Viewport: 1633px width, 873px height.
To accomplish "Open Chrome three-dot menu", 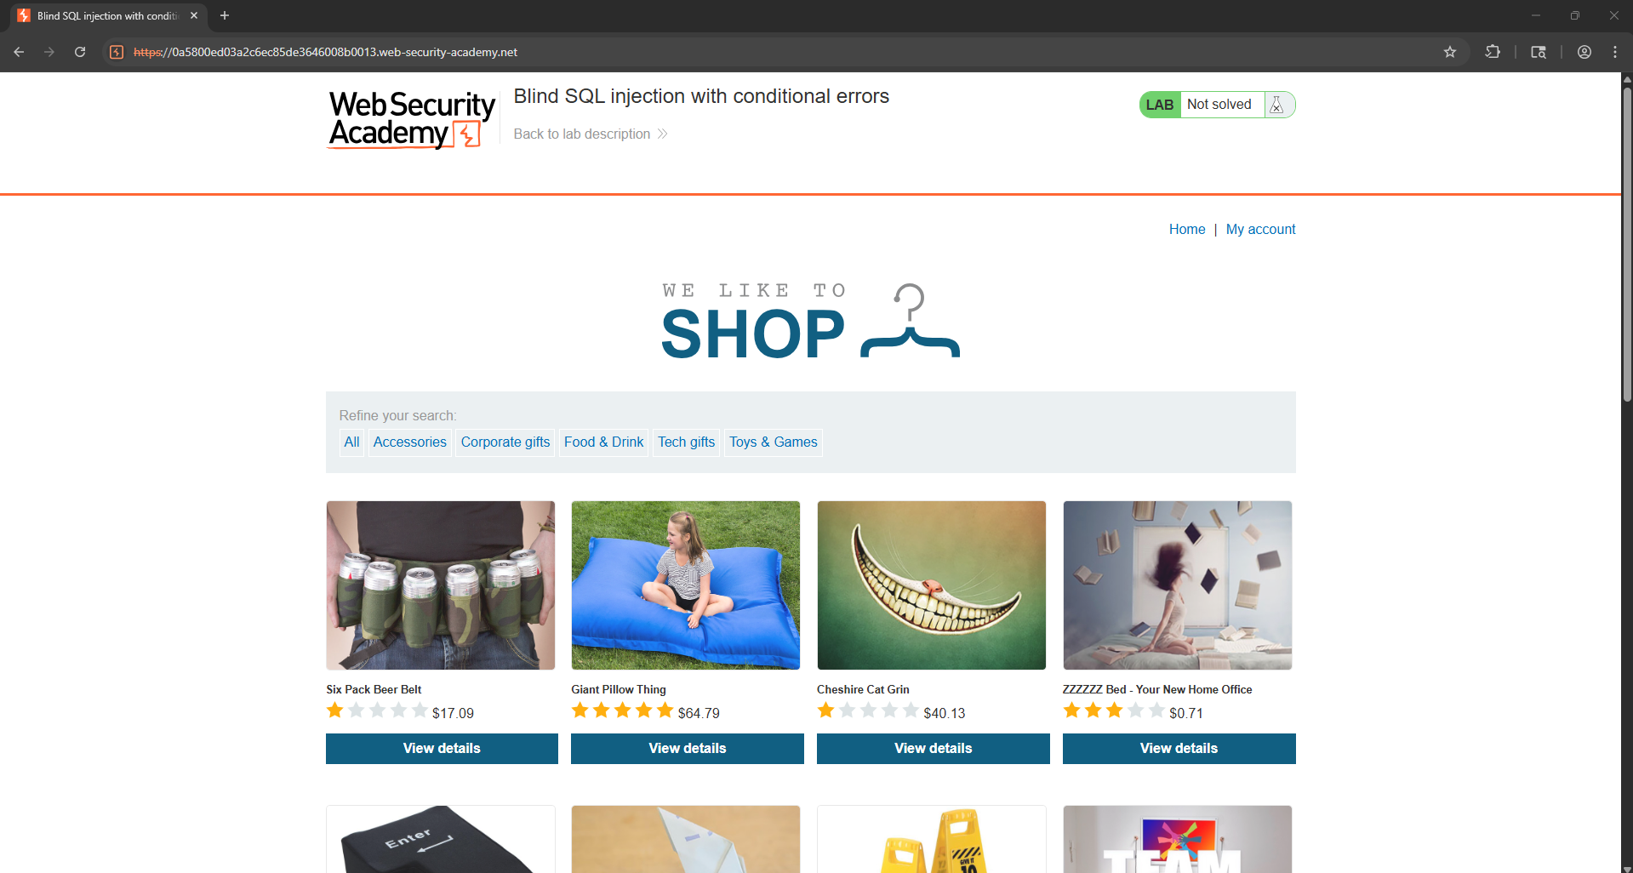I will point(1615,52).
